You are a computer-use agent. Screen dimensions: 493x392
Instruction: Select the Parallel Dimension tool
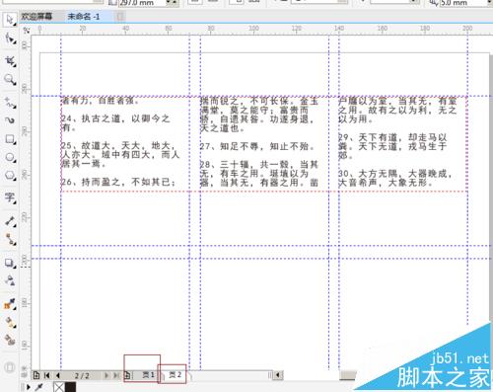click(10, 221)
